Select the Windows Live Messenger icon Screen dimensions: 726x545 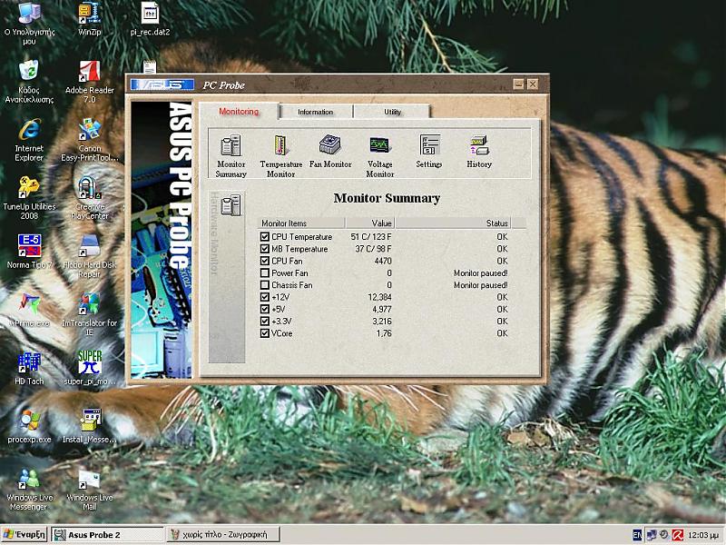click(x=29, y=490)
